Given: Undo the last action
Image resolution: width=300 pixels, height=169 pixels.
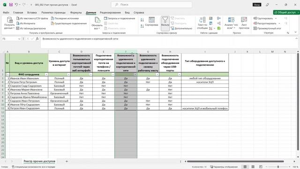Looking at the screenshot, I should (x=16, y=5).
